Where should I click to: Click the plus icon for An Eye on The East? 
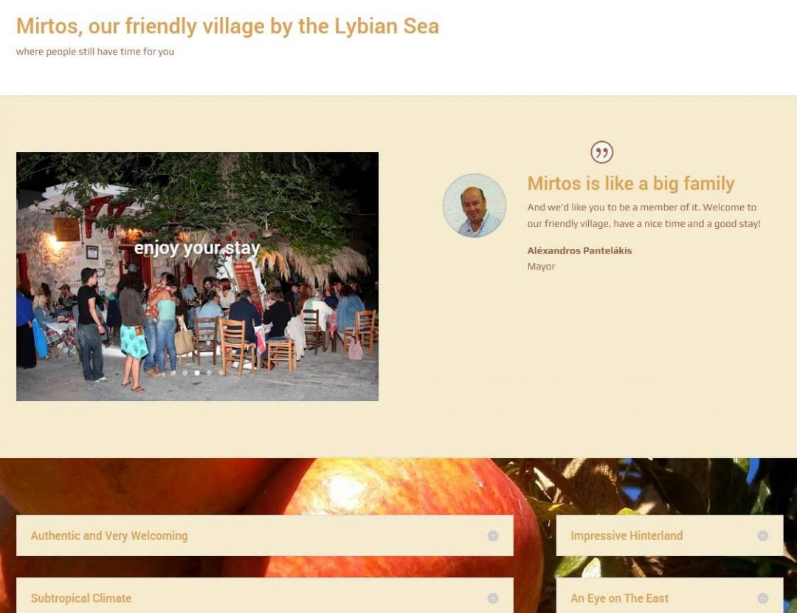pos(762,598)
